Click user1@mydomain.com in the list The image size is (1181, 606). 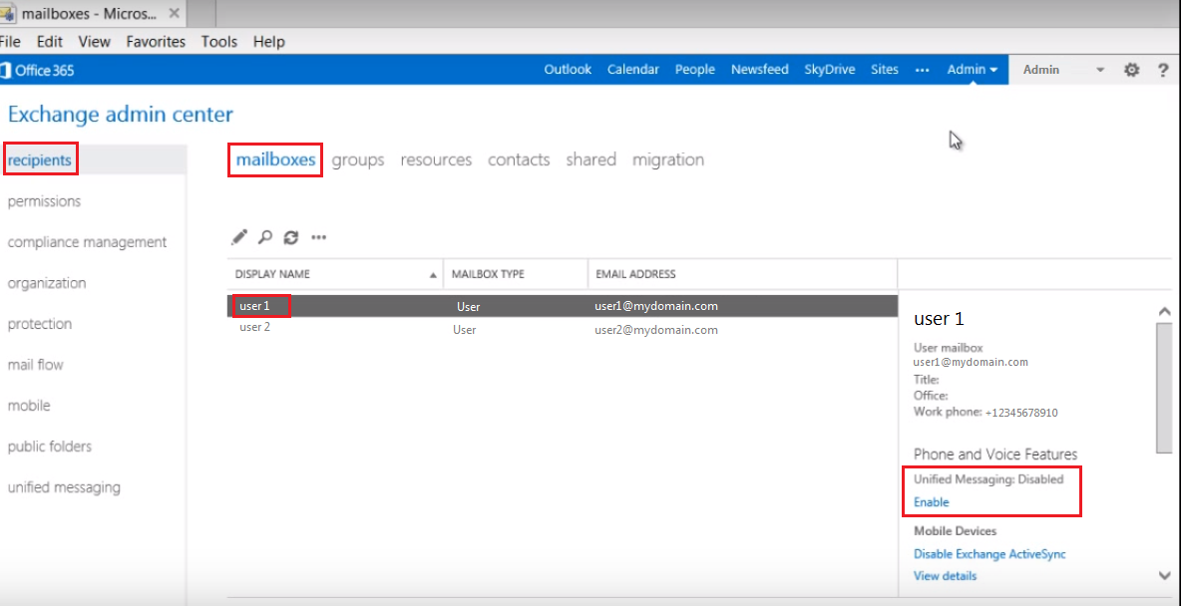(x=656, y=306)
